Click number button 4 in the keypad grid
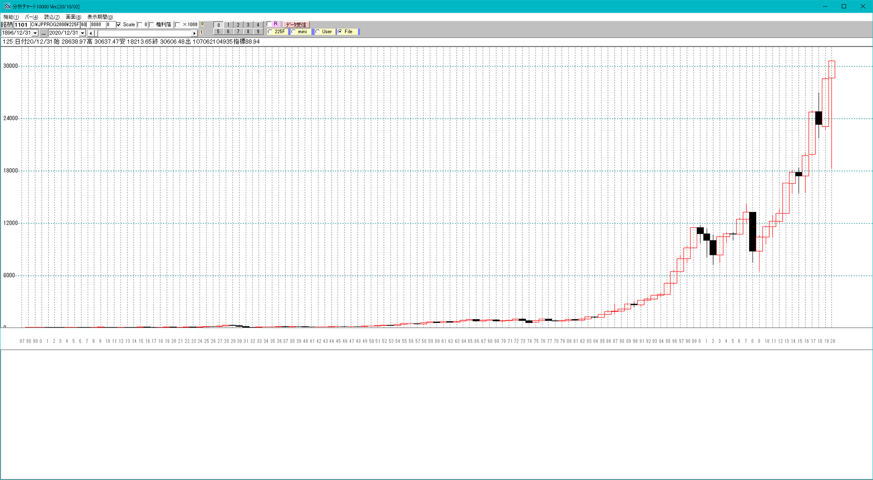The image size is (873, 480). (x=257, y=25)
